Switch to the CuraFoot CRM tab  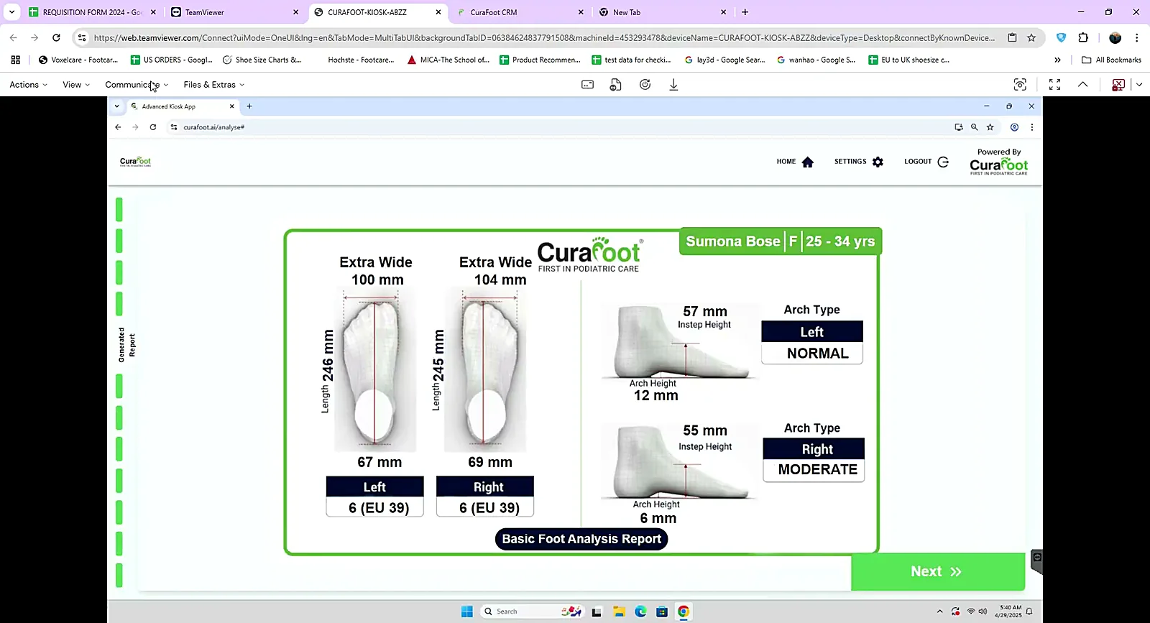click(522, 12)
